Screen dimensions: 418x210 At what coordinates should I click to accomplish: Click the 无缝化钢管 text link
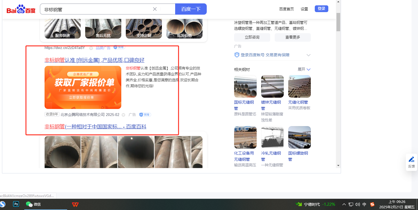tap(298, 102)
